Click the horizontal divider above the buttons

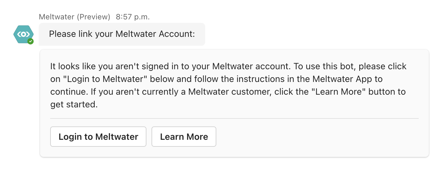(x=234, y=118)
